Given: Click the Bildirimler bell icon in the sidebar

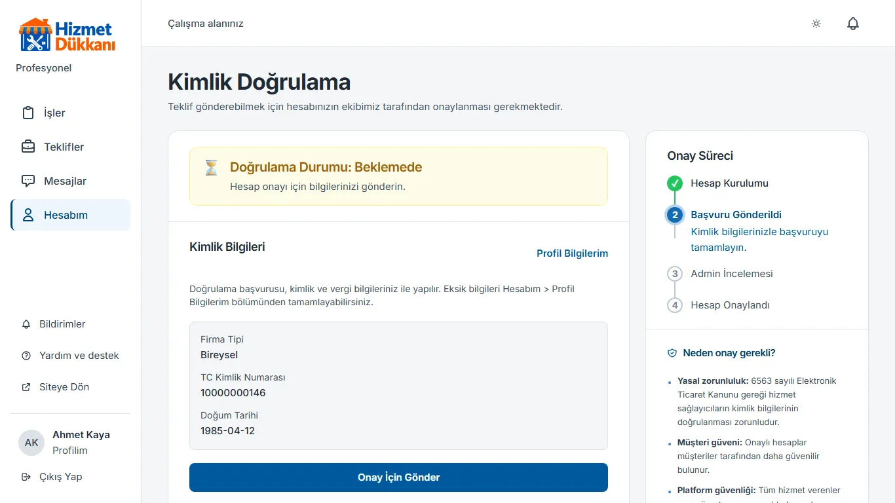Looking at the screenshot, I should (x=26, y=324).
